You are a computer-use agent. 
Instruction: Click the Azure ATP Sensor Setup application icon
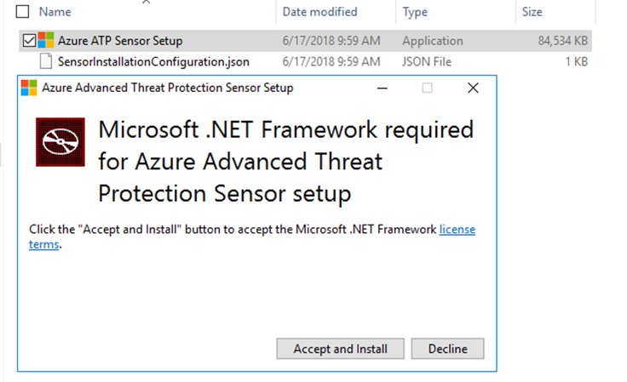[46, 40]
